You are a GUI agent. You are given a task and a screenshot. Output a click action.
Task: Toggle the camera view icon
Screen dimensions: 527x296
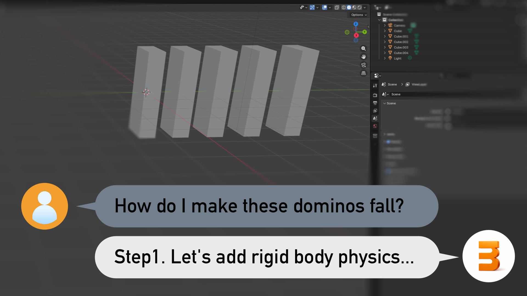(x=363, y=65)
